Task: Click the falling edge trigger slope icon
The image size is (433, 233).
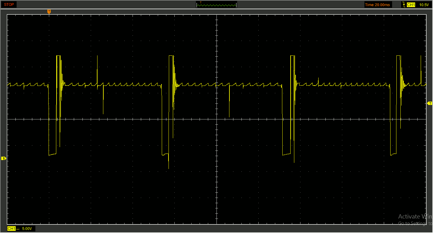Action: point(403,5)
